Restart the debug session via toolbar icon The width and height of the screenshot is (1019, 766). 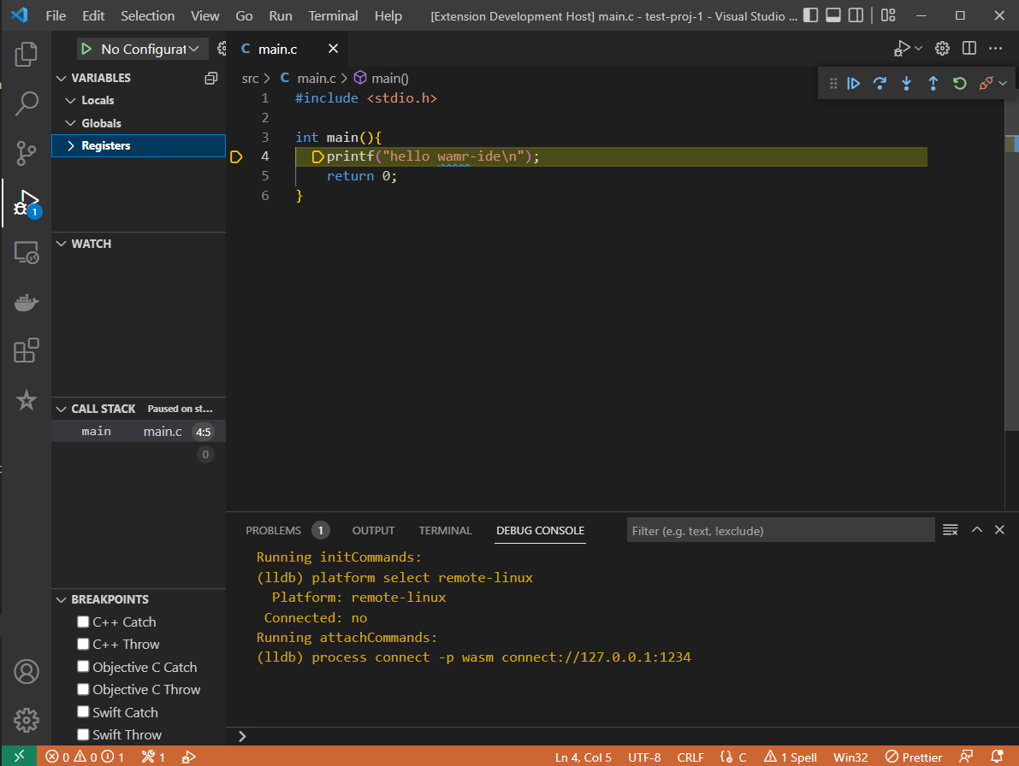pyautogui.click(x=959, y=83)
